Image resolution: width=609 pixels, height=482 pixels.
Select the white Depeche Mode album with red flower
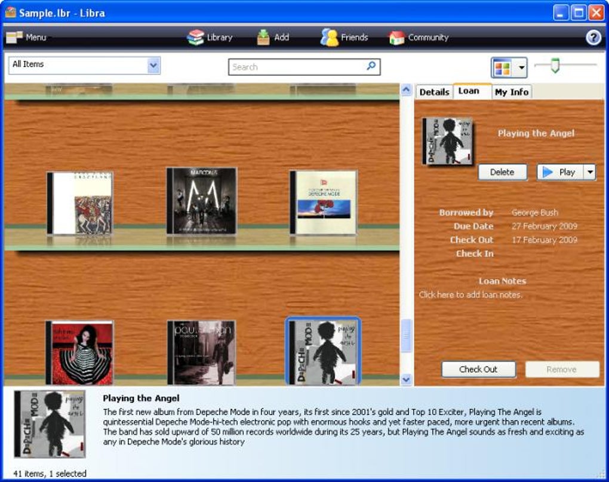(323, 202)
